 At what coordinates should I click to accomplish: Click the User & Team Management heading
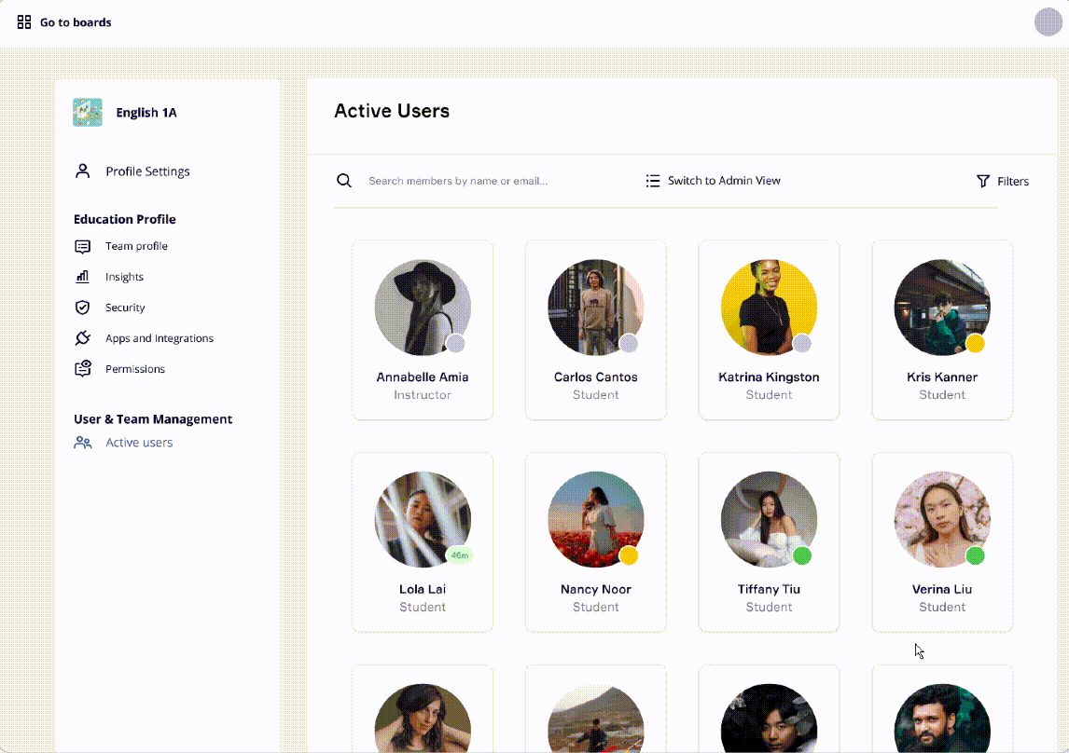tap(153, 418)
